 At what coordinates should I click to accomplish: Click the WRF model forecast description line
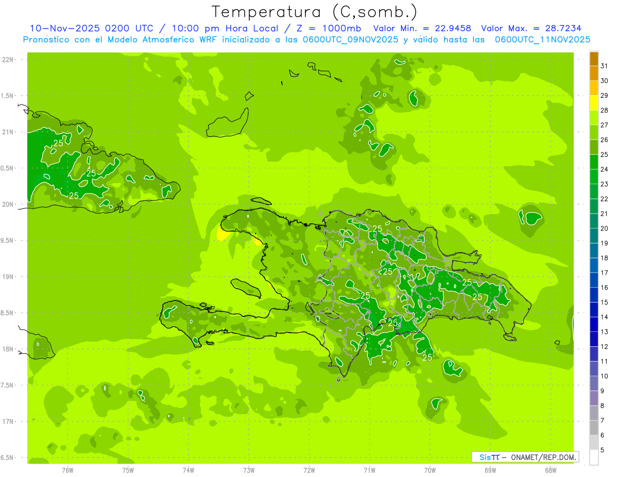(306, 39)
